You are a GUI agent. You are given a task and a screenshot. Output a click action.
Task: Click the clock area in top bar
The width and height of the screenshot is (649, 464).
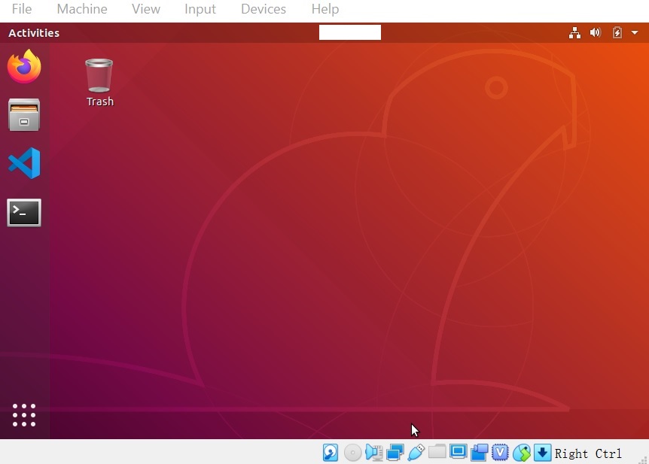tap(350, 32)
